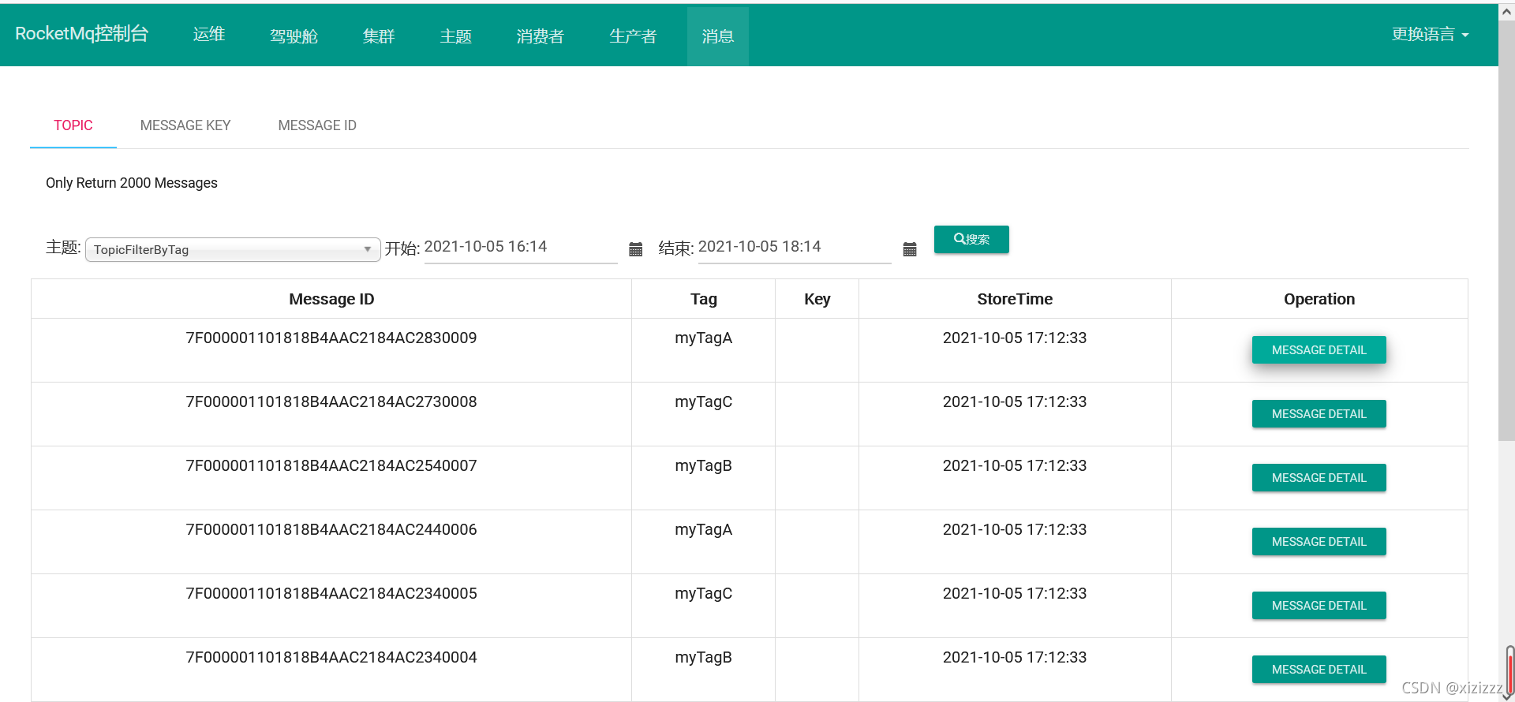
Task: Click the end time field 2021-10-05 18:14
Action: tap(795, 248)
